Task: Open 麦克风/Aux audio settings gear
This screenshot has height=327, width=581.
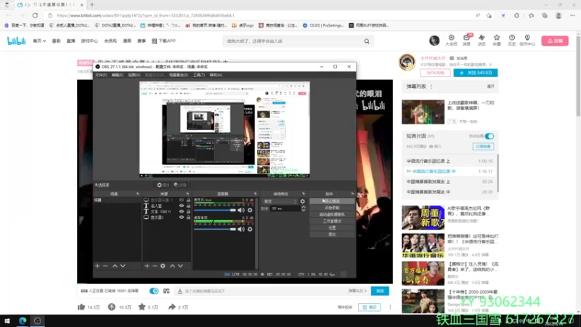Action: pyautogui.click(x=250, y=210)
